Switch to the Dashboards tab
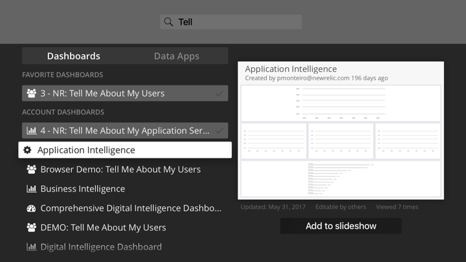Screen dimensions: 466x262 pos(74,56)
